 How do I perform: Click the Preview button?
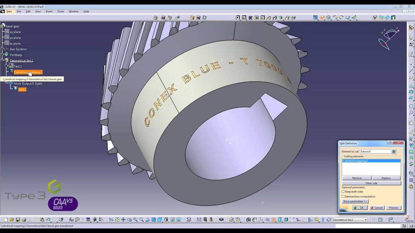click(394, 208)
